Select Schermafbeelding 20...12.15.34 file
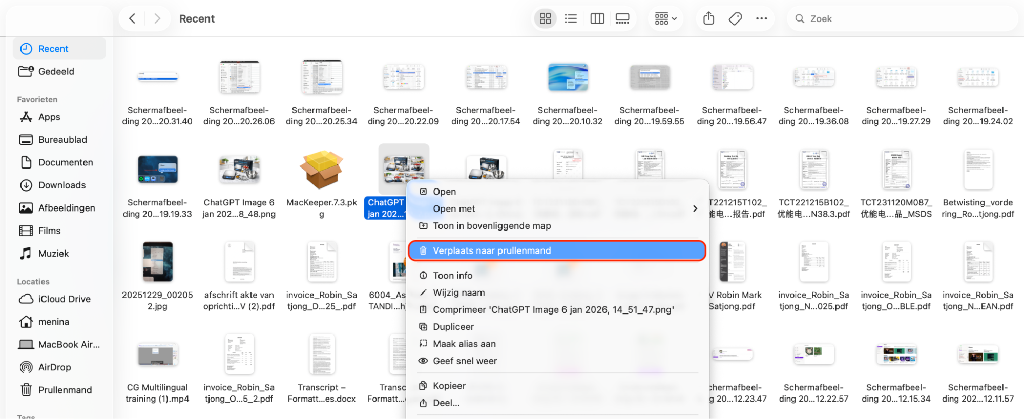The width and height of the screenshot is (1024, 419). pyautogui.click(x=896, y=354)
